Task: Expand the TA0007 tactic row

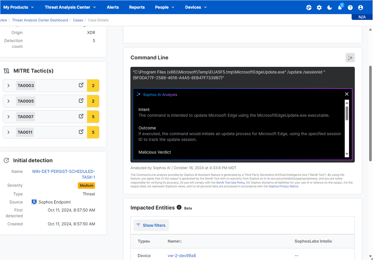Action: (8, 117)
